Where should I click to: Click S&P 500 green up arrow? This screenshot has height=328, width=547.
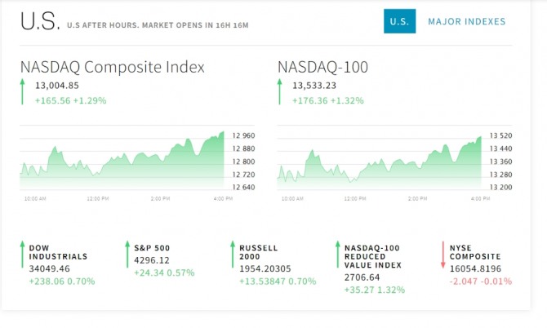click(x=127, y=254)
